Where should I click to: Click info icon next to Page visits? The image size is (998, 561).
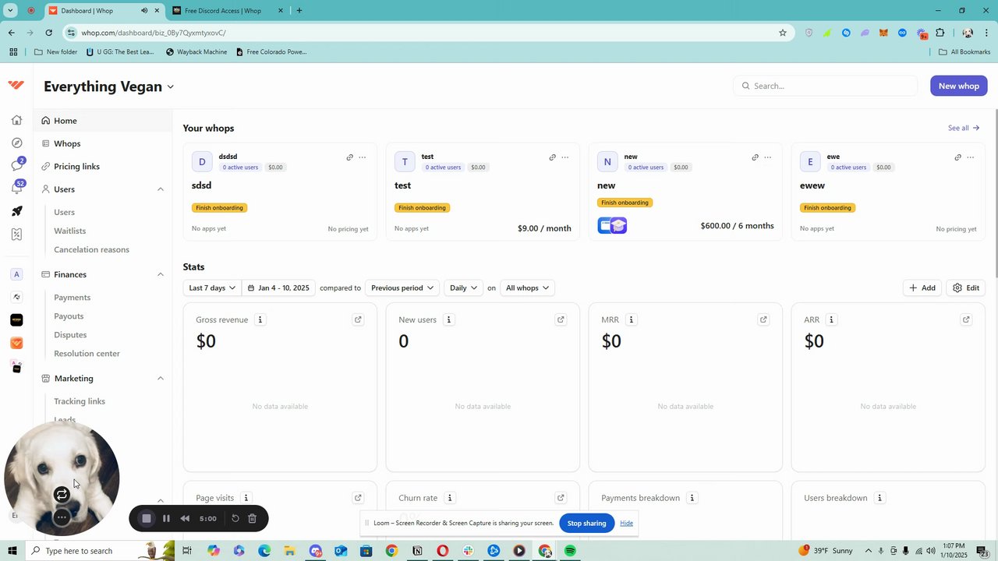coord(246,498)
